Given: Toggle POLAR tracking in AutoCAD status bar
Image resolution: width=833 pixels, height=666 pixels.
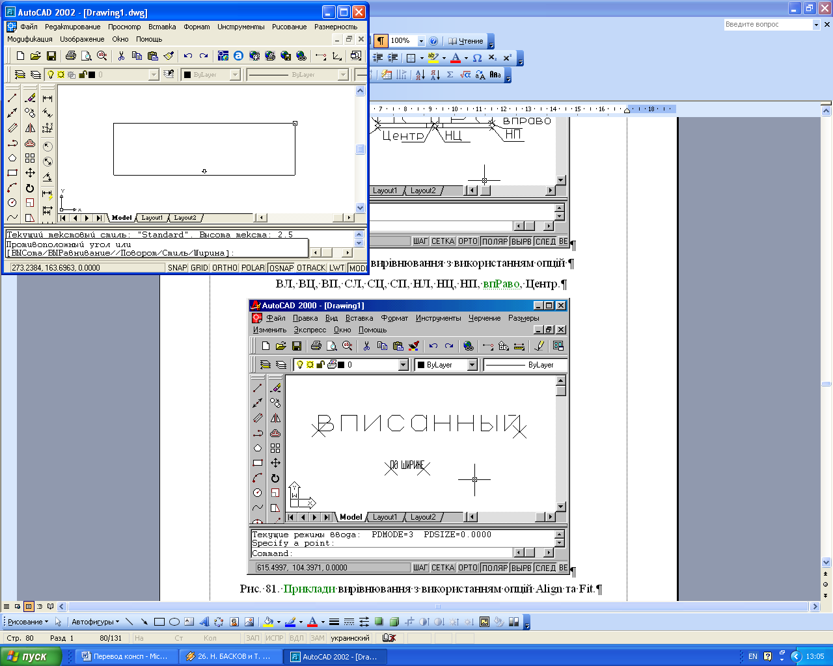Looking at the screenshot, I should click(x=253, y=268).
